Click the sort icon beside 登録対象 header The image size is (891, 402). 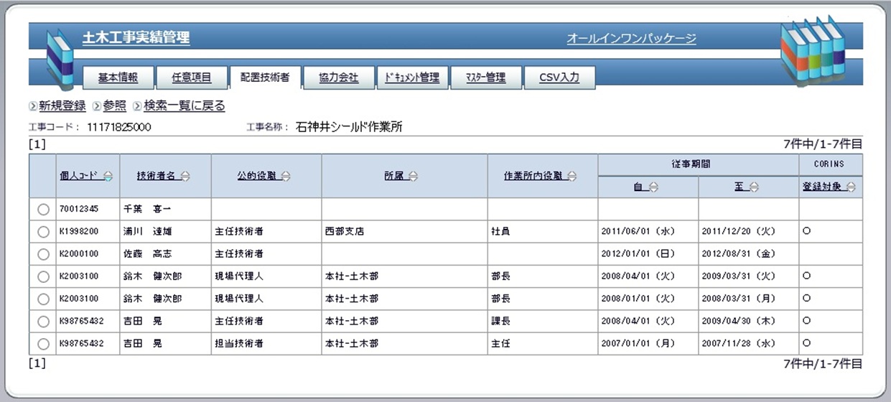[851, 187]
